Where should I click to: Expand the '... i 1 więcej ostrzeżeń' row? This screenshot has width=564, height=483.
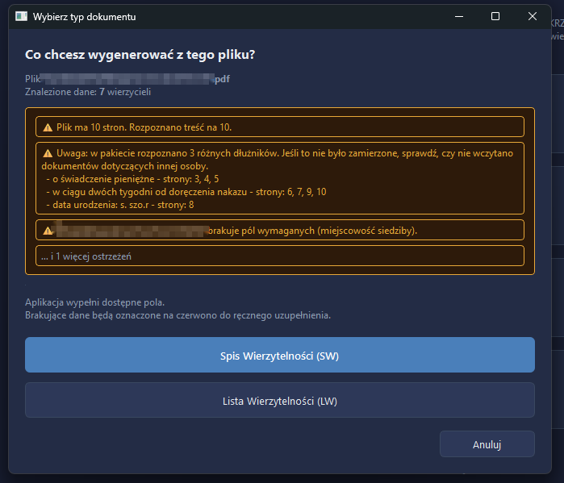[280, 256]
